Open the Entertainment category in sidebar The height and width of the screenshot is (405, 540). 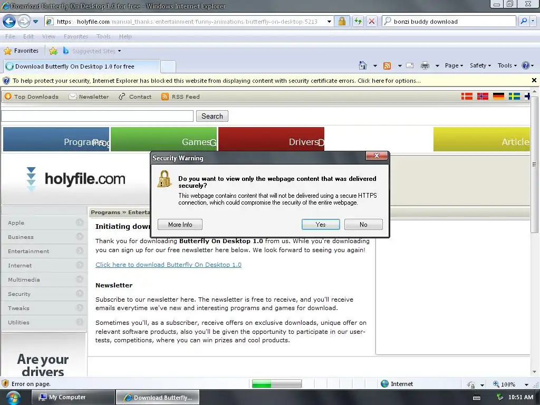coord(44,251)
